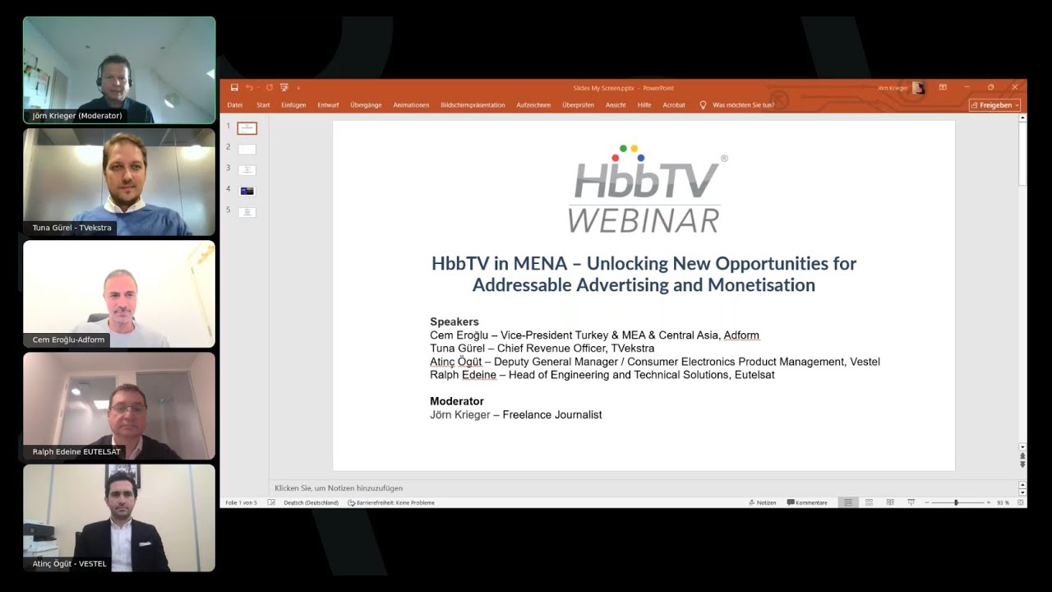Select Jörn Krieger (Moderator) video tile
The image size is (1052, 592).
(119, 71)
